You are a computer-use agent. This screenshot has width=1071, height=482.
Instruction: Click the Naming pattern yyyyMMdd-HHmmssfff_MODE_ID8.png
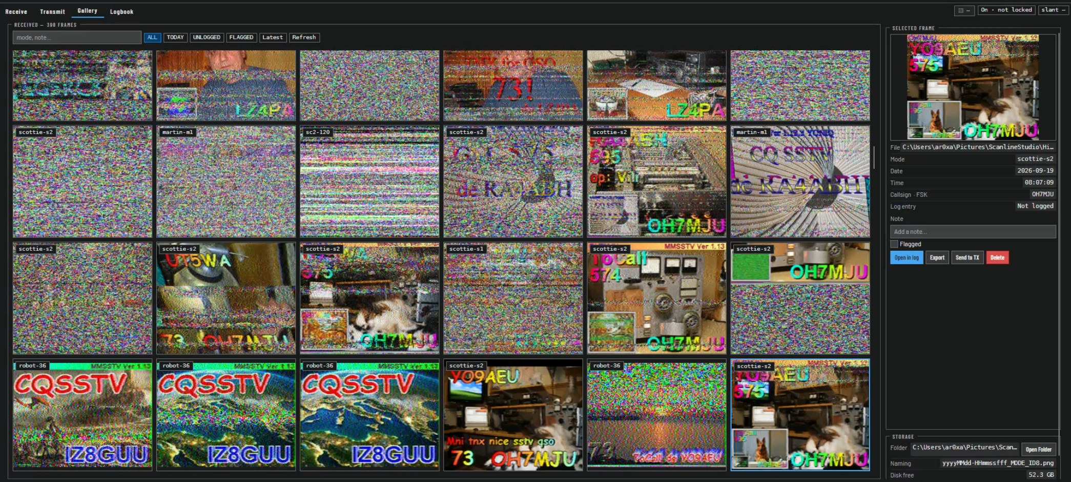click(x=998, y=463)
